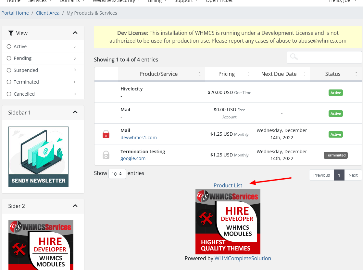Open the Billing navigation menu

tap(157, 1)
